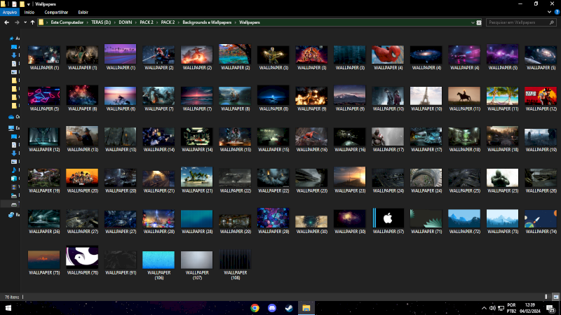Click the search magnifier icon

551,22
